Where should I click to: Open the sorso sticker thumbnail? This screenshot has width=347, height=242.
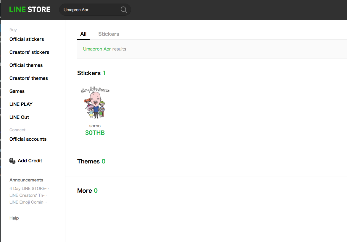[x=95, y=102]
